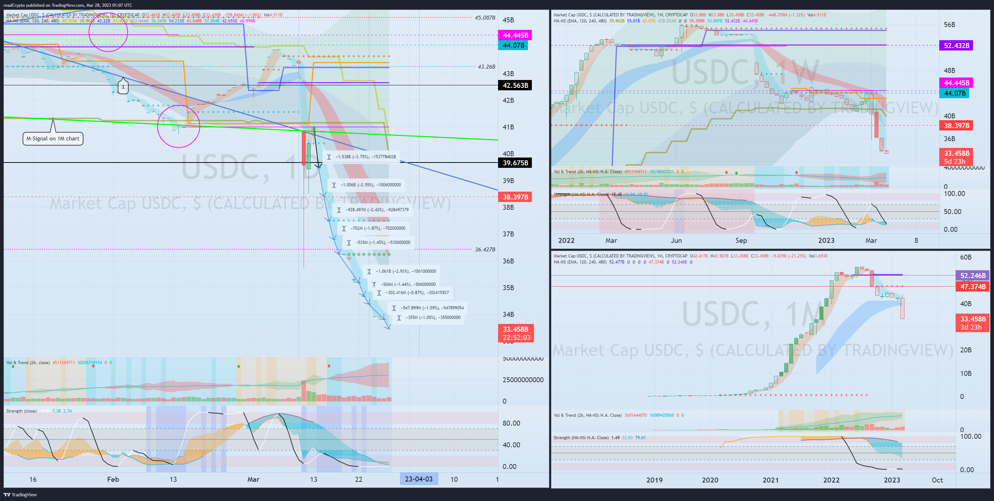
Task: Click the ruler icon beside -1.006B measurement
Action: (x=334, y=185)
